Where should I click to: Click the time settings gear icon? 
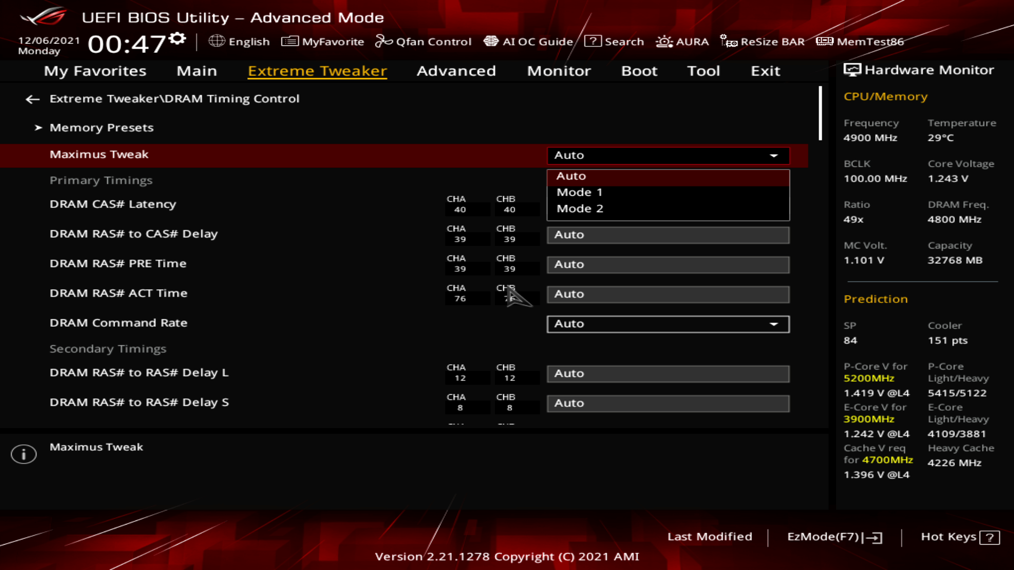[x=177, y=39]
